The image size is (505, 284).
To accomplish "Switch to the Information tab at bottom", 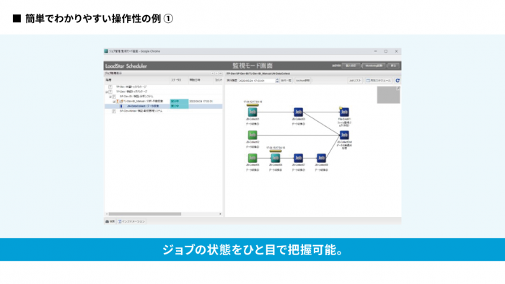I will pyautogui.click(x=131, y=221).
